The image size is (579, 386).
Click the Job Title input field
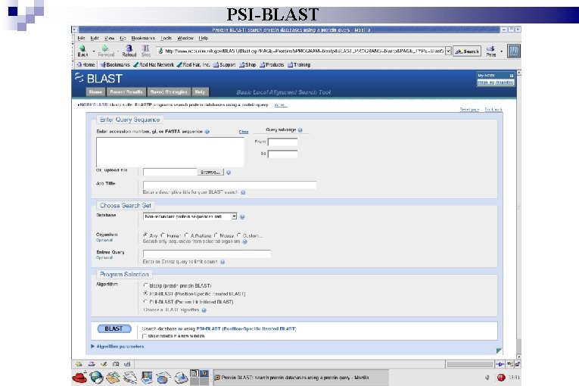coord(229,185)
